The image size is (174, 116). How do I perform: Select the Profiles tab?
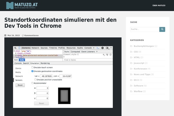pos(61,48)
